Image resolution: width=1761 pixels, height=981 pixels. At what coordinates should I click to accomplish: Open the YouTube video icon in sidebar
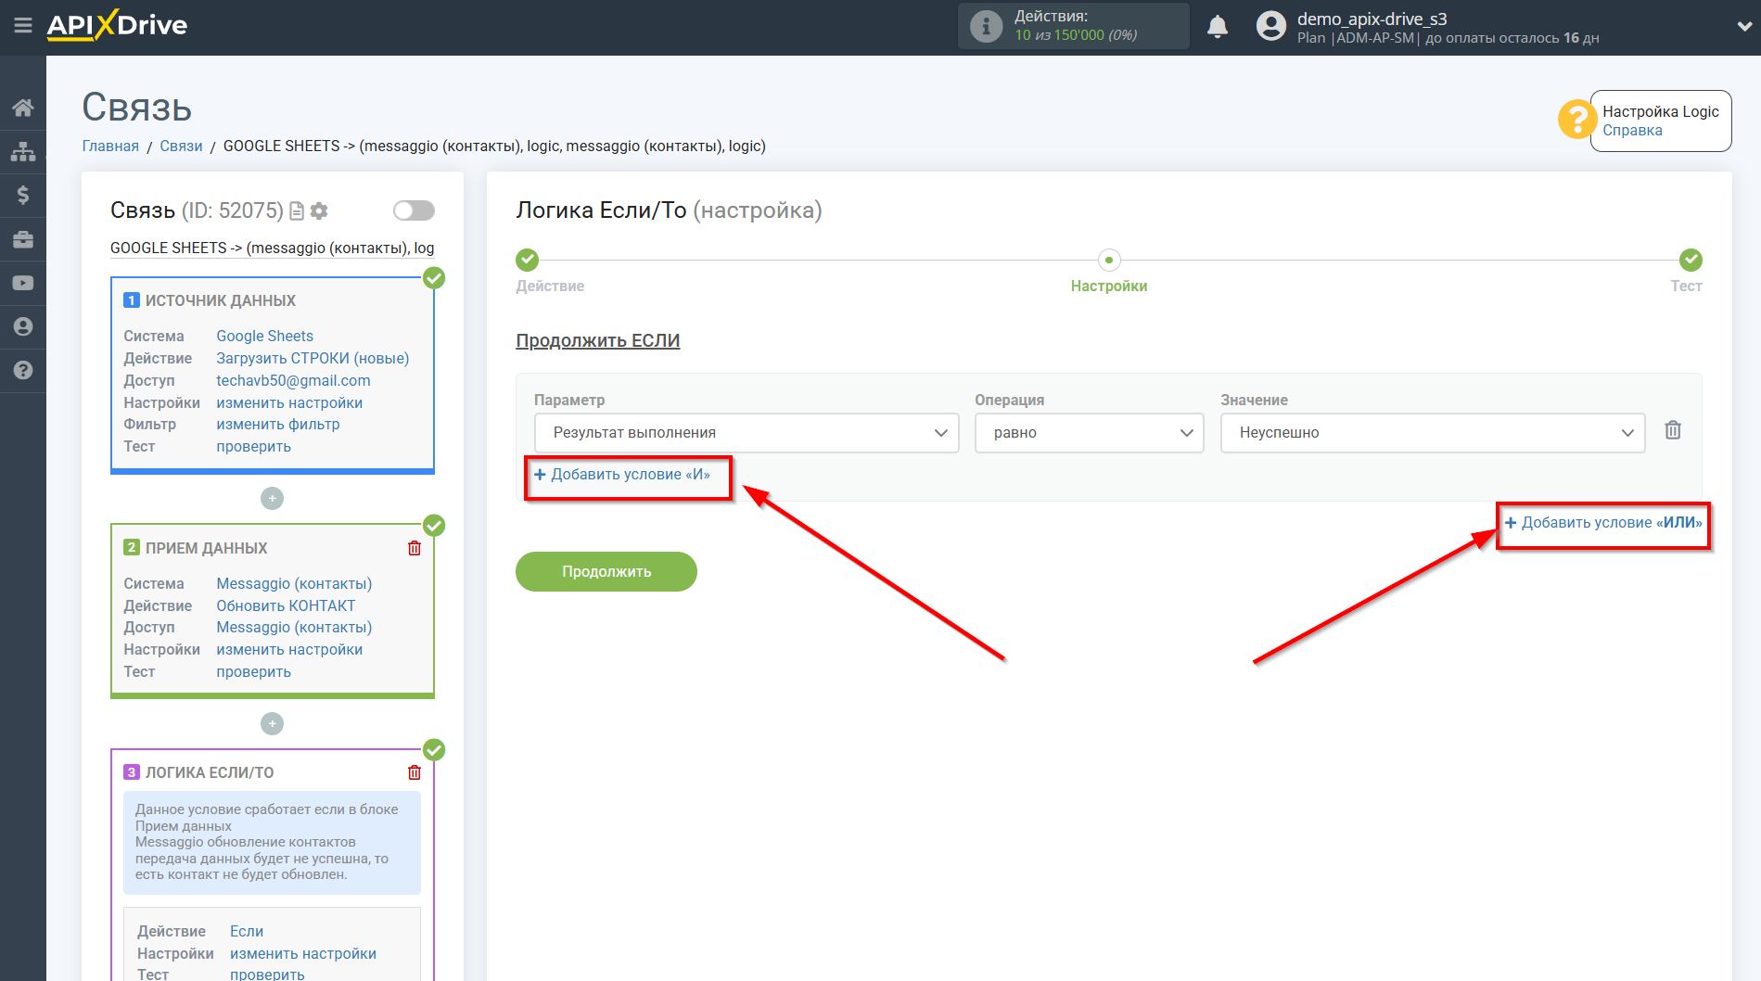[22, 283]
